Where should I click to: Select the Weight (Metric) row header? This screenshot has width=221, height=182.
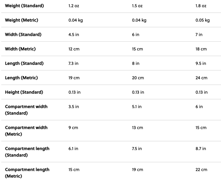(22, 20)
